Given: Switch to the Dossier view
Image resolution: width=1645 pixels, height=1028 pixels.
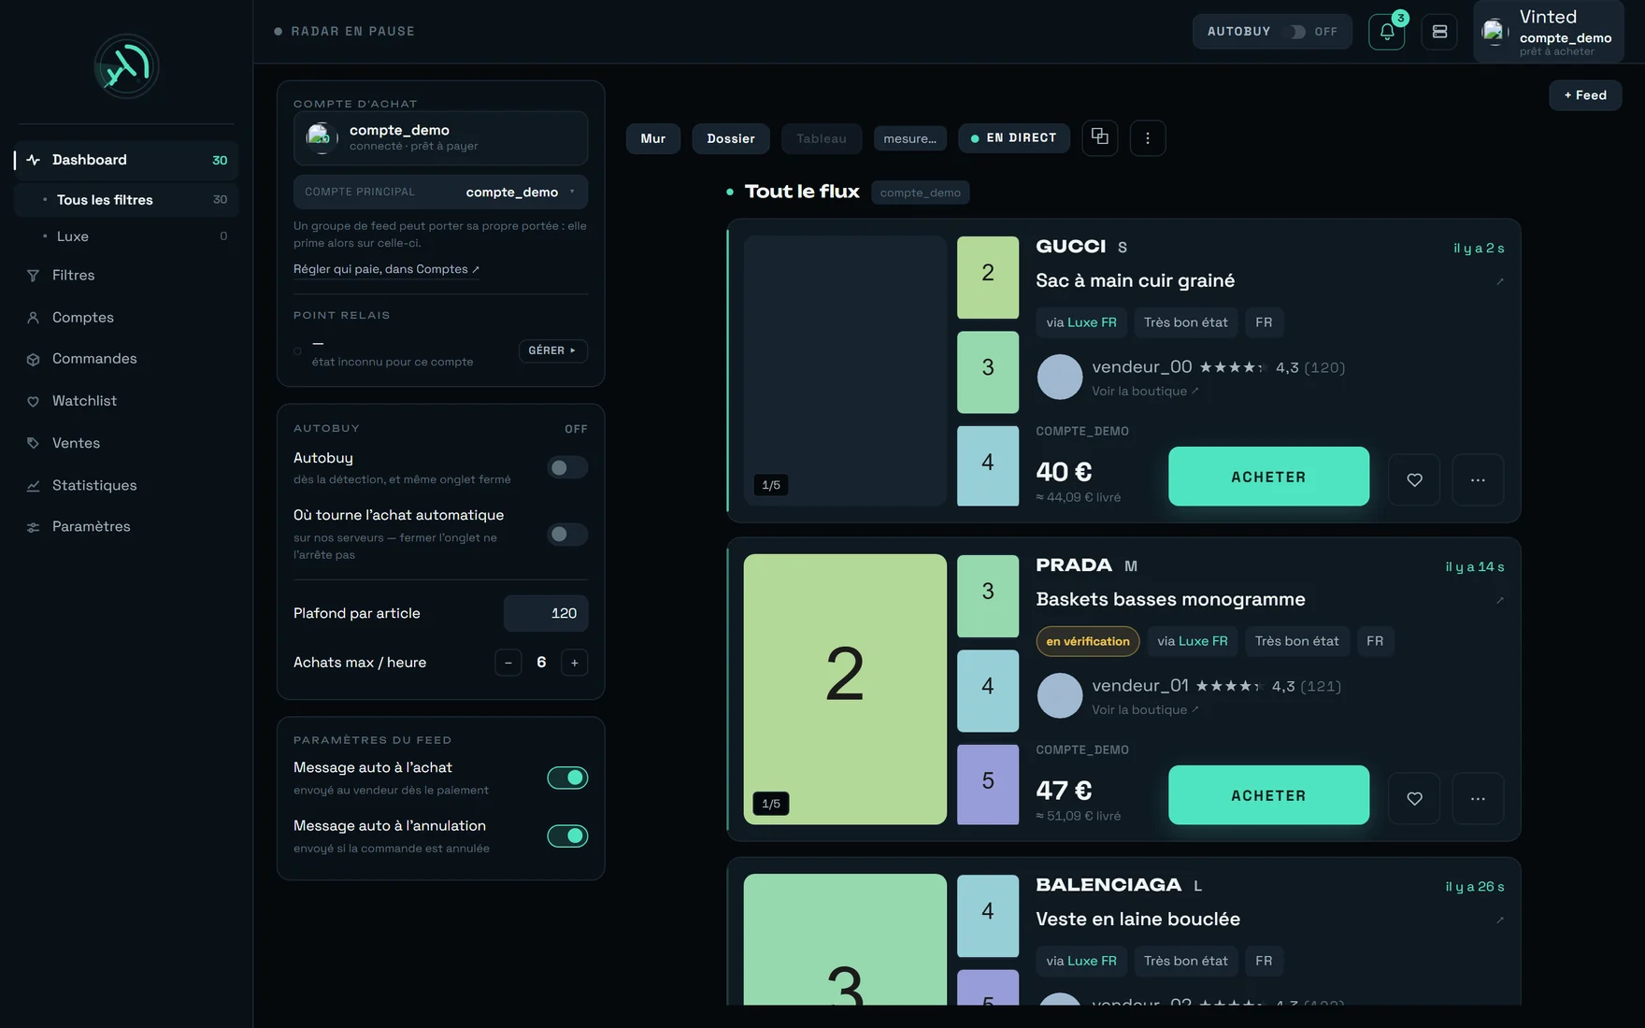Looking at the screenshot, I should point(731,138).
